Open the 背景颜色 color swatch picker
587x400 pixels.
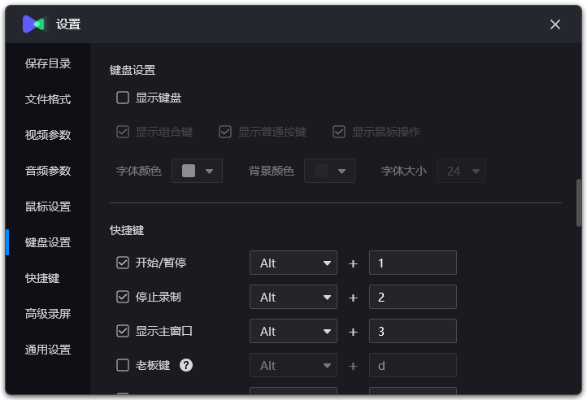[x=329, y=171]
